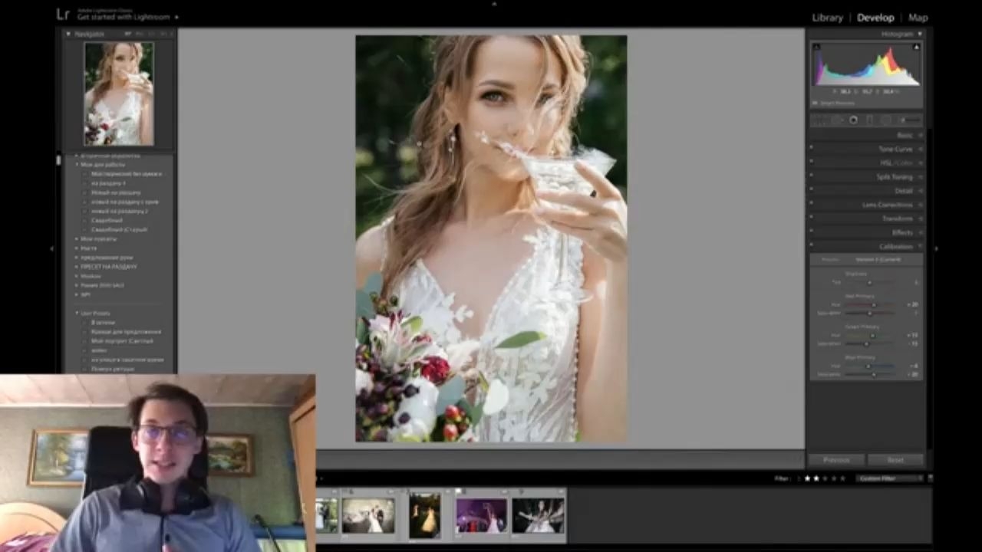Viewport: 982px width, 552px height.
Task: Switch to the Library module
Action: pyautogui.click(x=827, y=18)
